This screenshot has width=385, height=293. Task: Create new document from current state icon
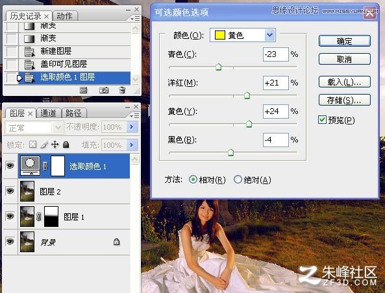[84, 91]
